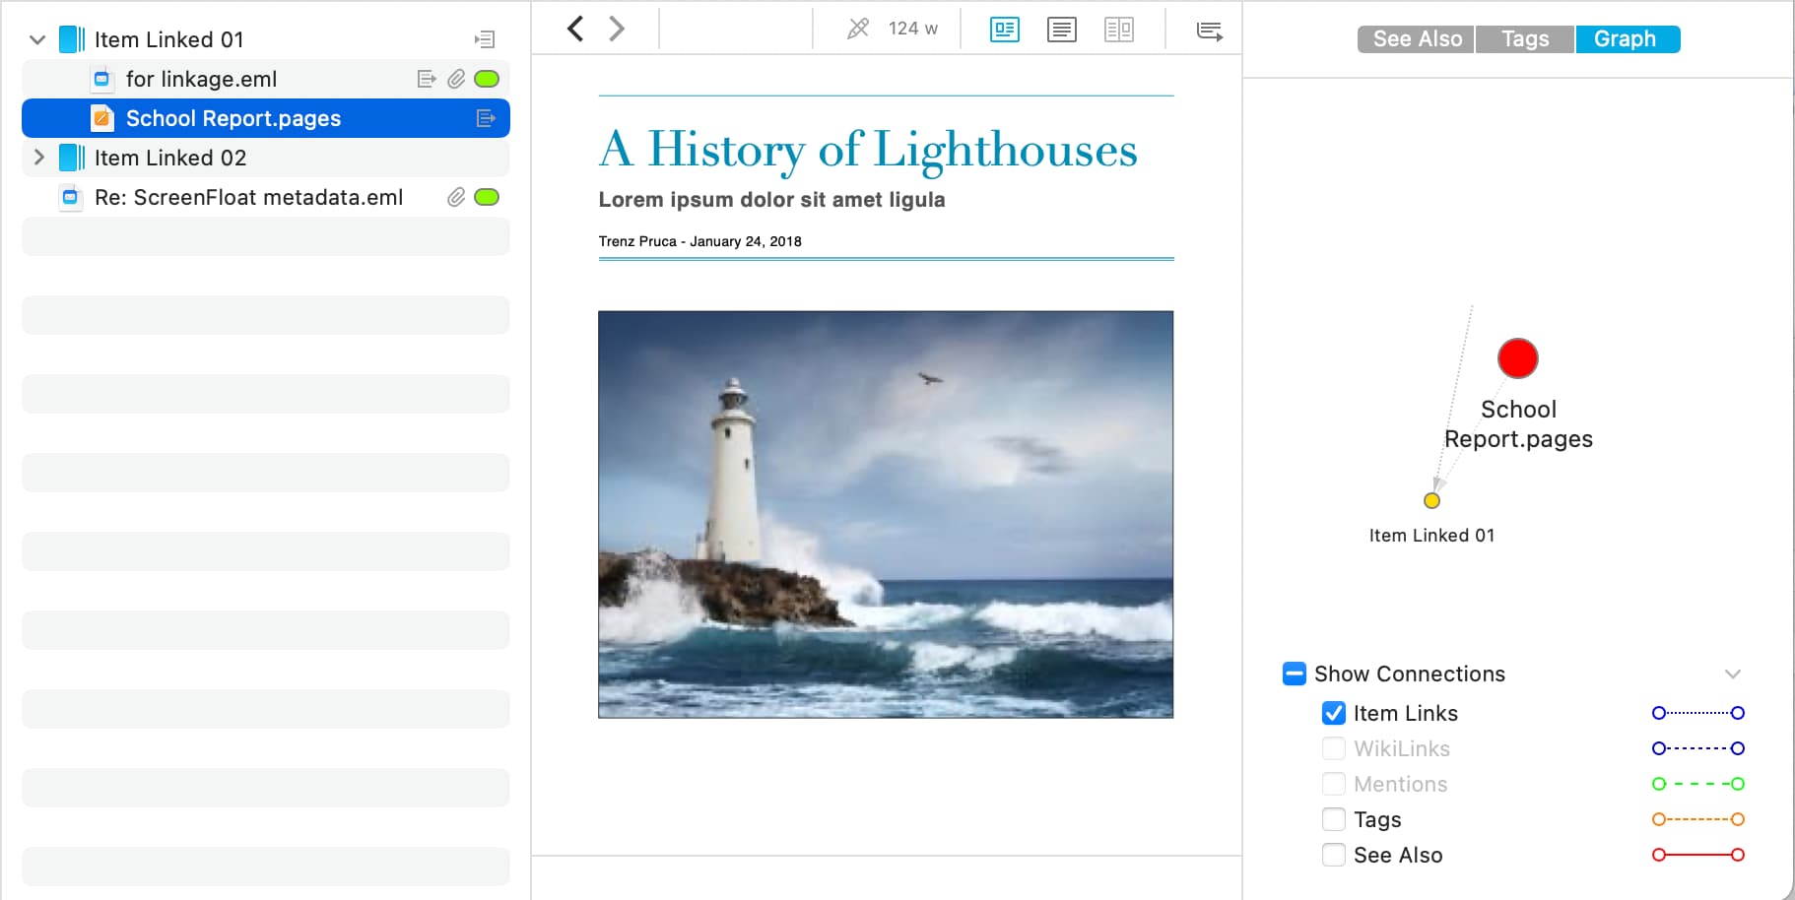The image size is (1795, 900).
Task: Open the Tags tab
Action: [x=1524, y=39]
